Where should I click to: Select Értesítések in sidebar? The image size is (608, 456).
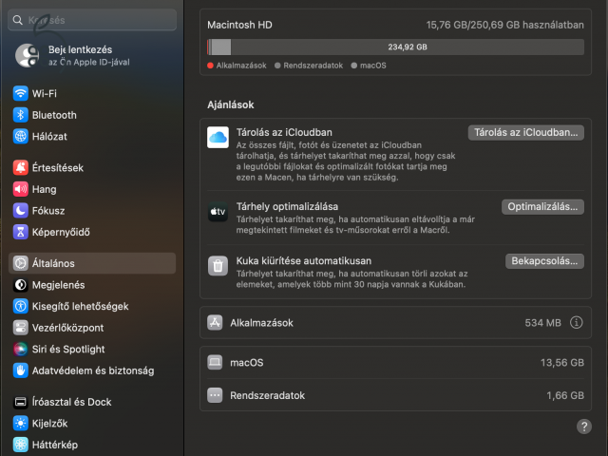58,168
